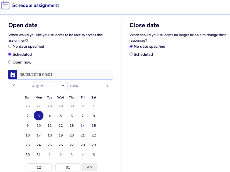Image resolution: width=230 pixels, height=172 pixels.
Task: Click the Close date heading
Action: click(144, 25)
